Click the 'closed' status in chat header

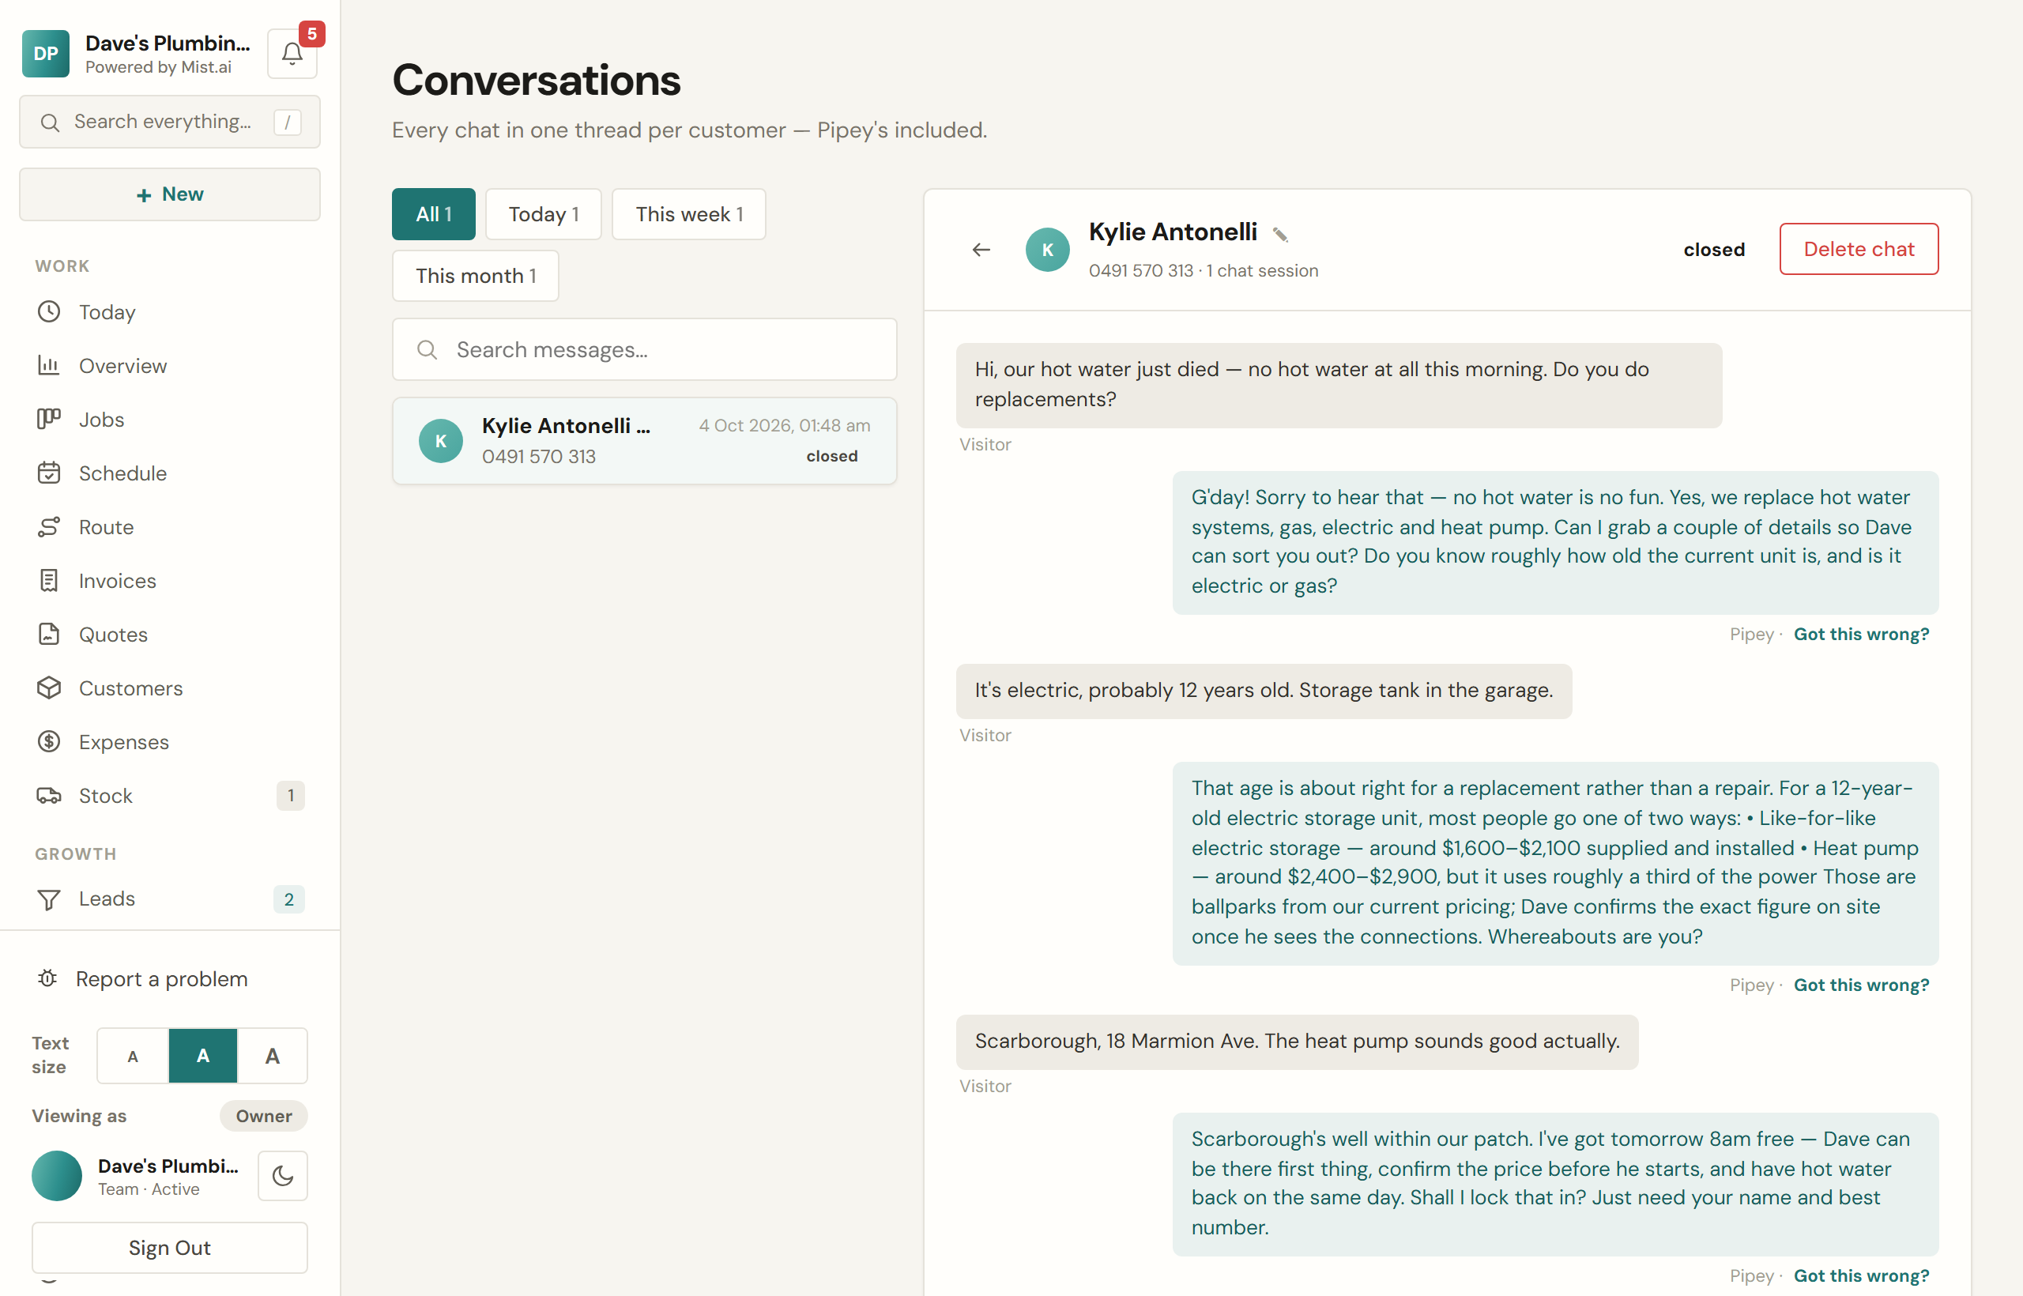click(x=1714, y=250)
